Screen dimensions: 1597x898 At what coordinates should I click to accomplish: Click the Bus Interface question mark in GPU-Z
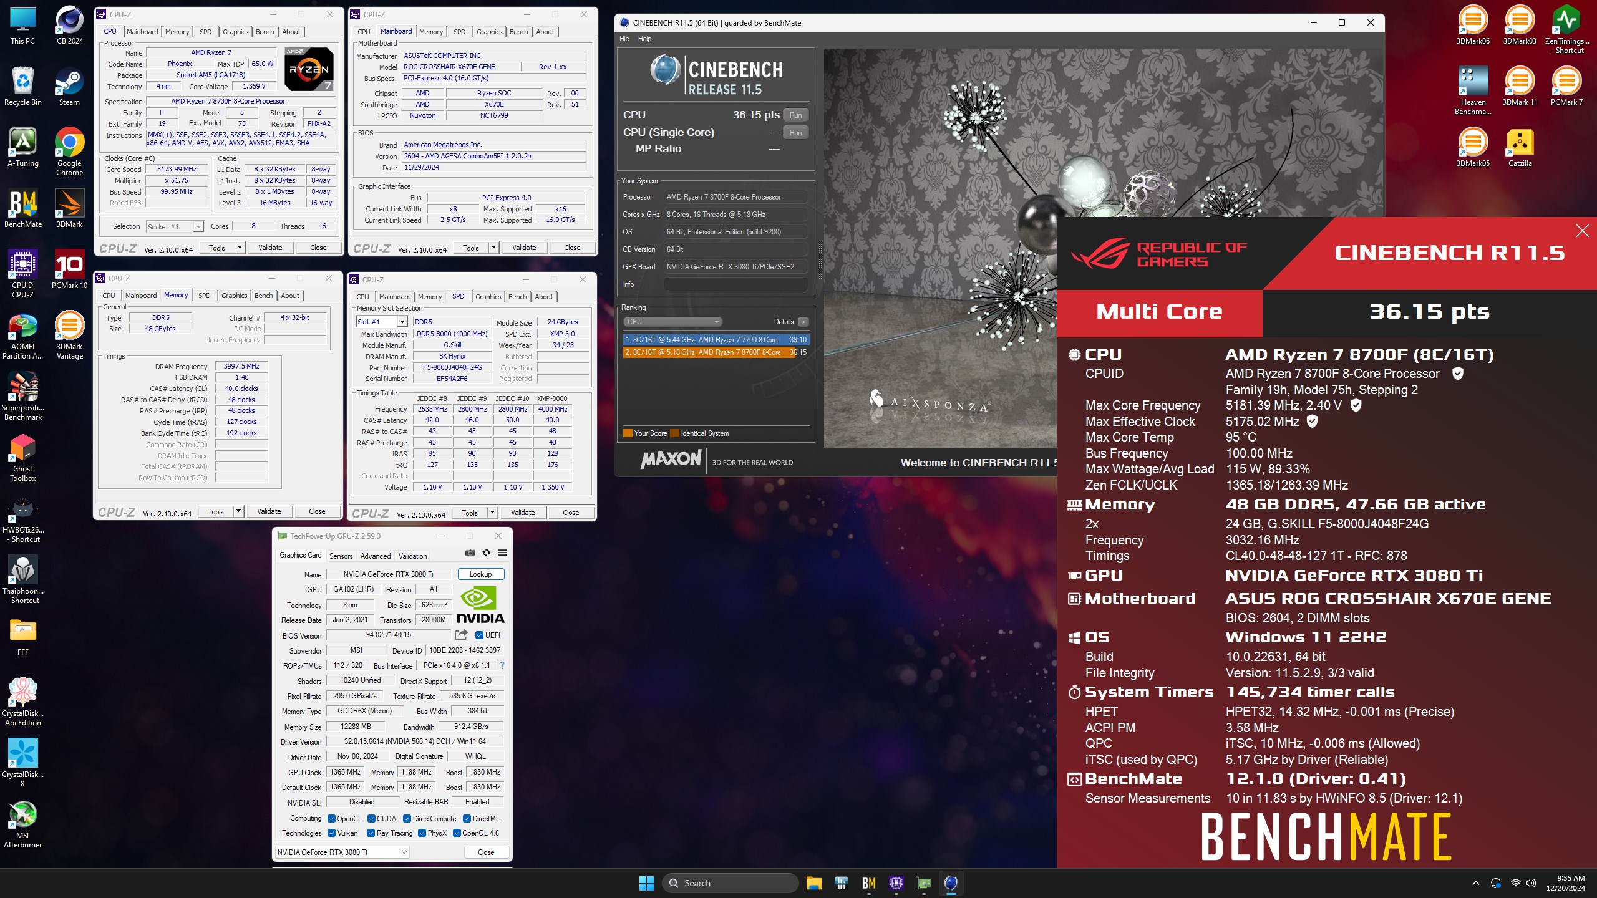point(502,665)
